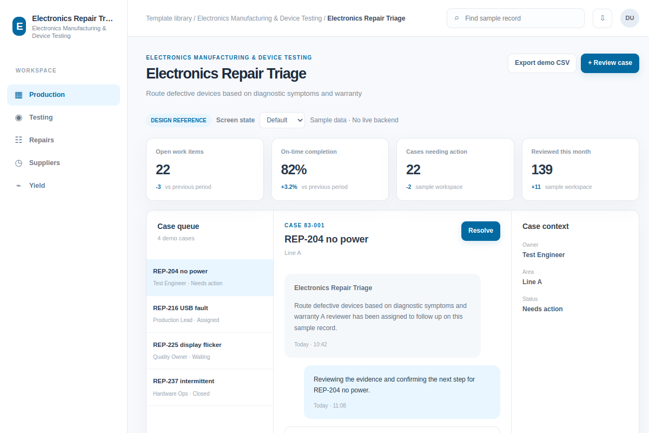Click 'Sample data · No live backend' text
The image size is (649, 433).
tap(354, 120)
